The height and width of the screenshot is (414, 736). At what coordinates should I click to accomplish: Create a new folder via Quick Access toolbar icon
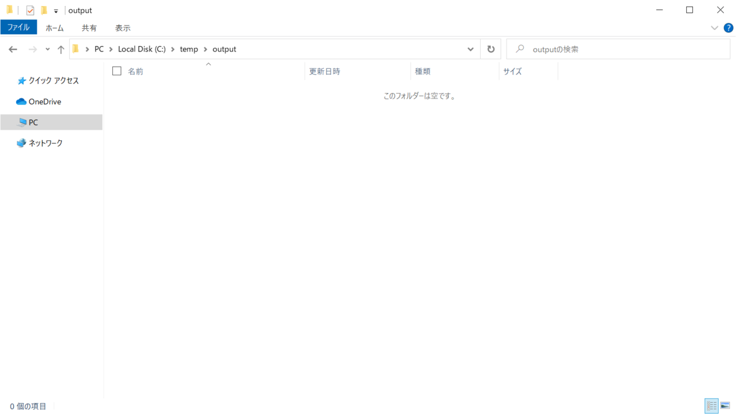[x=44, y=10]
